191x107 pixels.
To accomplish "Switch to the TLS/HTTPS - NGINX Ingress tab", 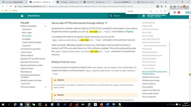I will 95,2.
